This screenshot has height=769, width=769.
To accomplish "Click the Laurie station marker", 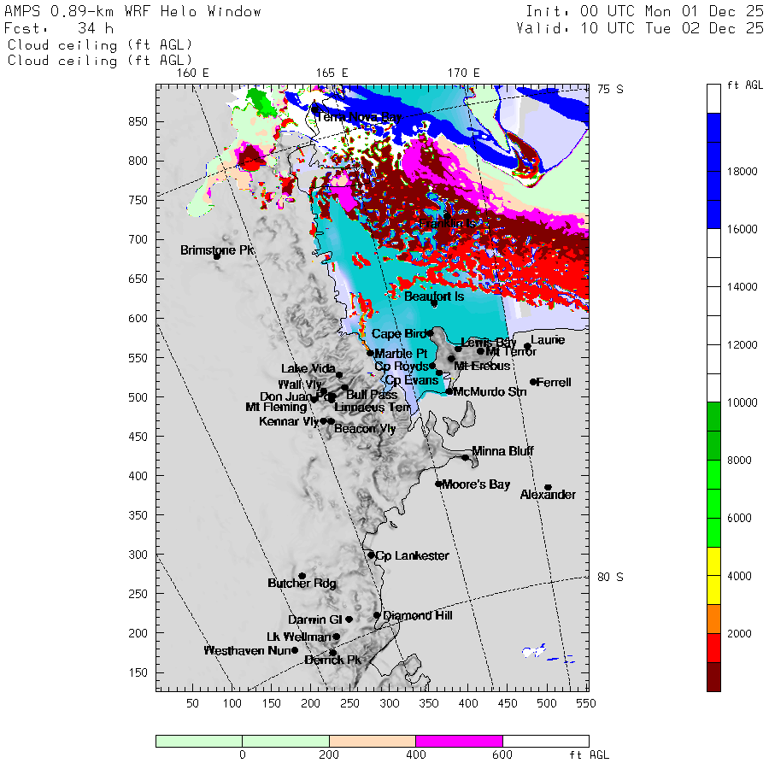I will [x=527, y=346].
